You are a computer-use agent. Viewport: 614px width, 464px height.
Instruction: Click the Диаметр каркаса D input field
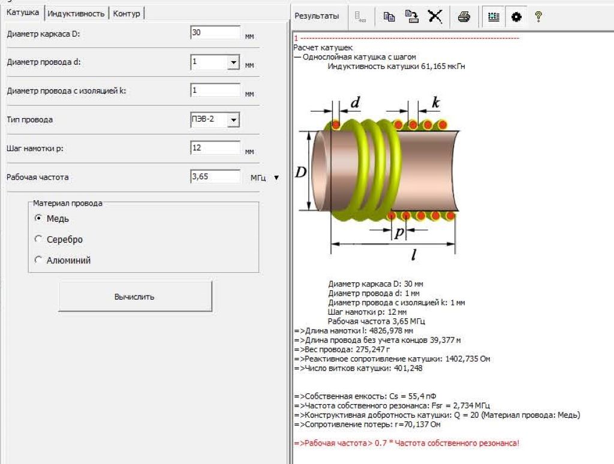(215, 33)
